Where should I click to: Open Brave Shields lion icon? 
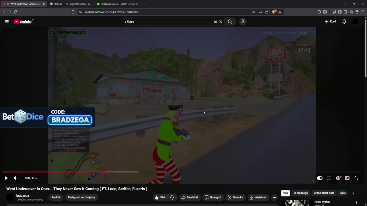click(274, 12)
